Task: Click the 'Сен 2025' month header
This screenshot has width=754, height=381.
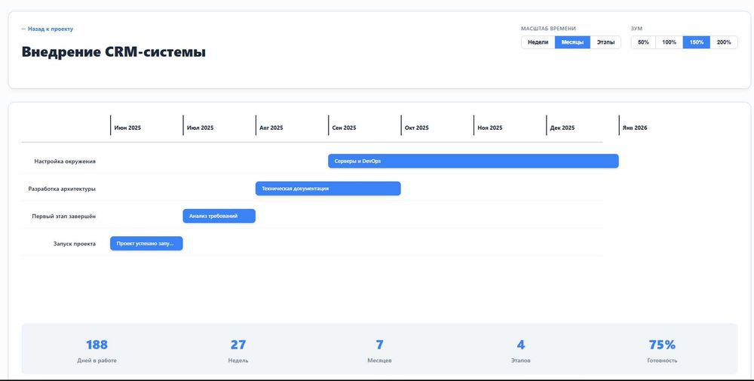Action: click(x=344, y=128)
